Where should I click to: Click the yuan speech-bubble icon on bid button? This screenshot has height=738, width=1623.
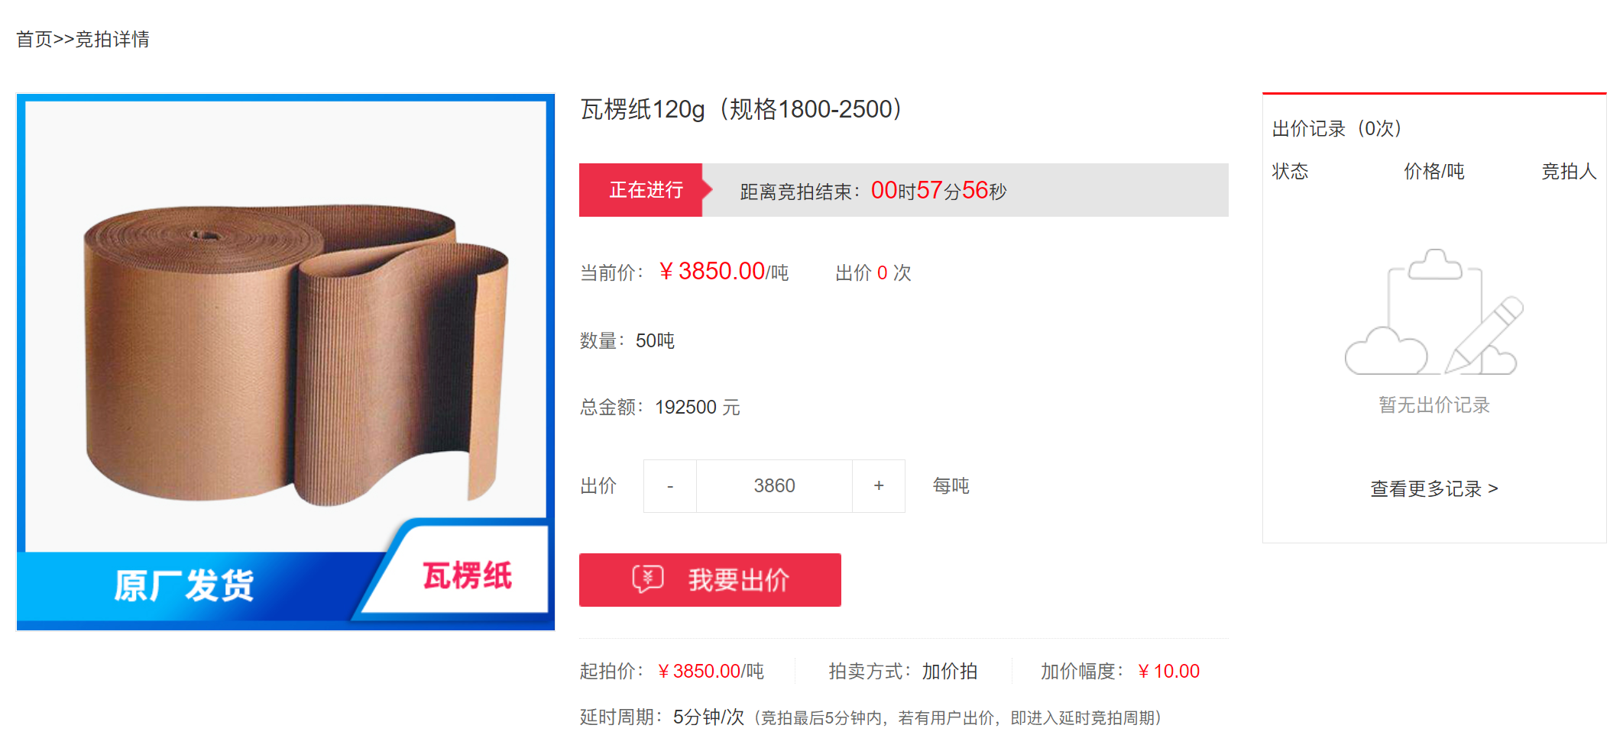point(648,579)
